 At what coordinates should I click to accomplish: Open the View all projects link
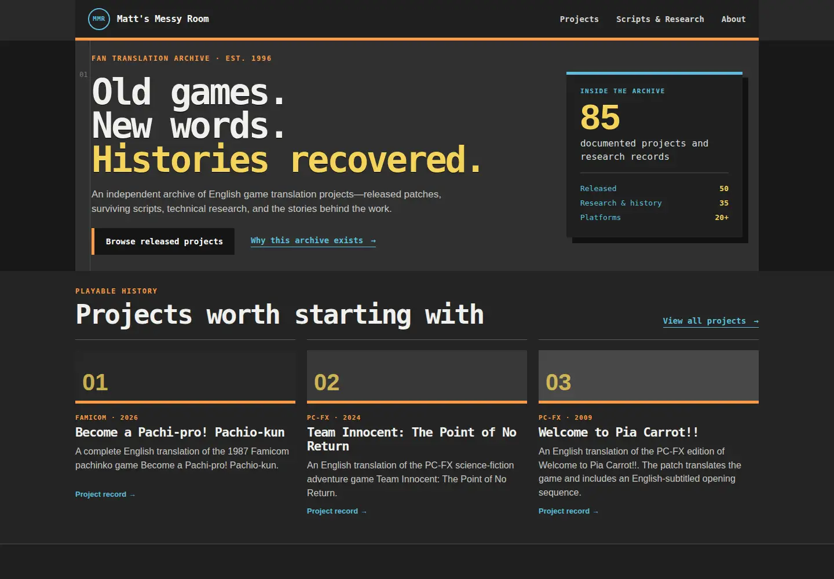point(711,321)
